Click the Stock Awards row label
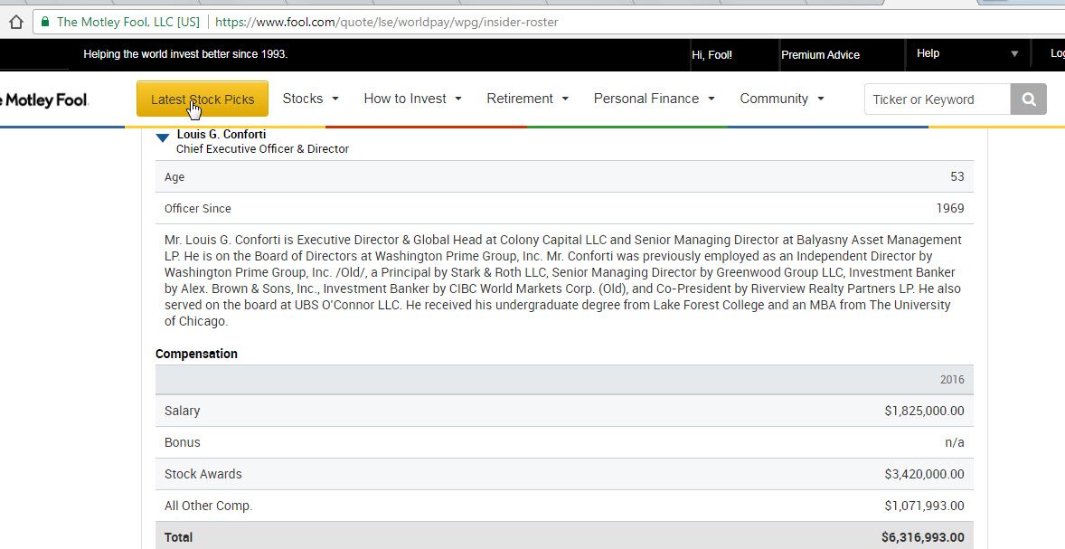The width and height of the screenshot is (1065, 549). [203, 474]
